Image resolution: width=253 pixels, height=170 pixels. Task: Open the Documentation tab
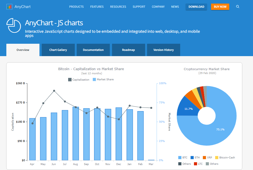click(93, 50)
